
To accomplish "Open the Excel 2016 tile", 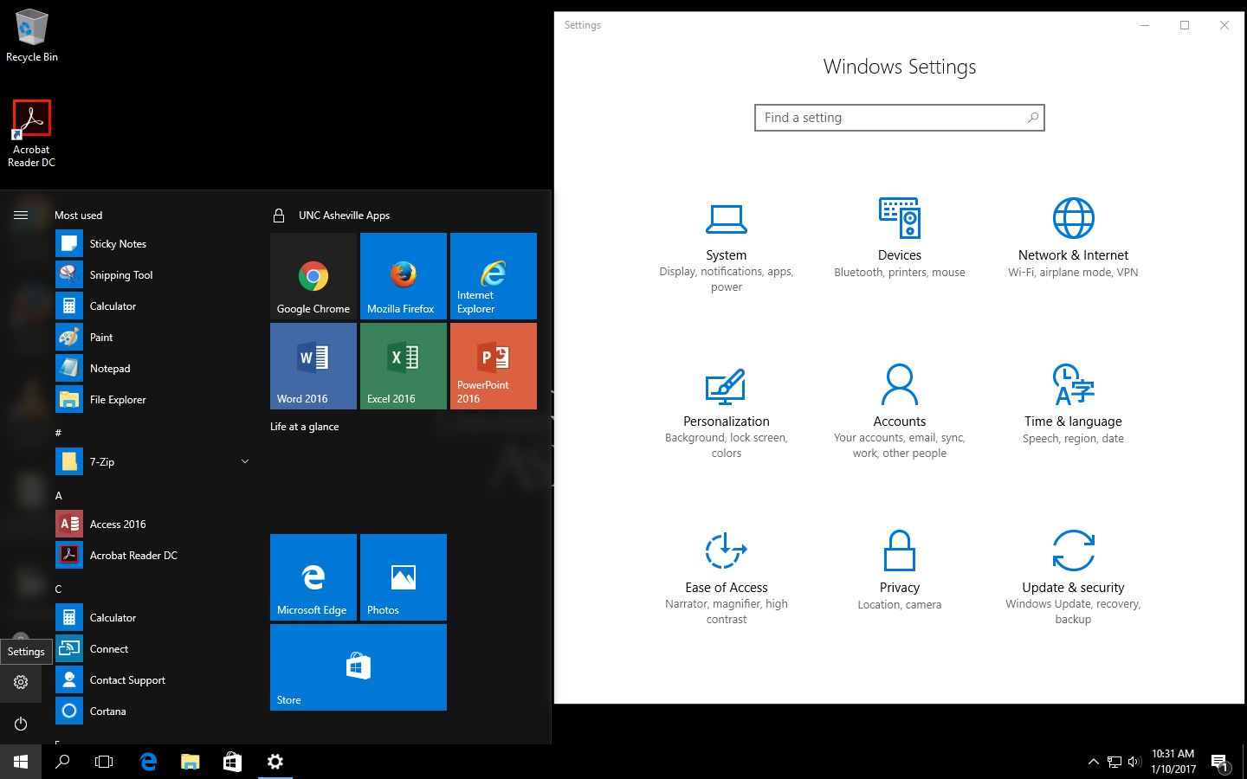I will (404, 366).
